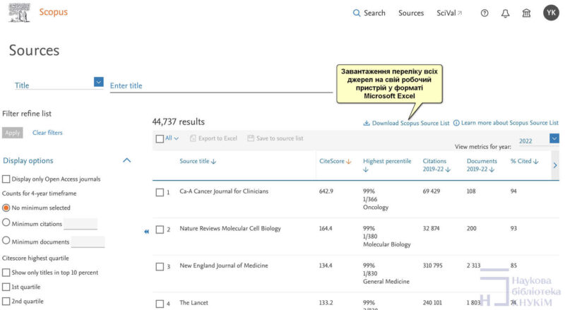Image resolution: width=565 pixels, height=310 pixels.
Task: Open the YK user profile avatar
Action: (551, 13)
